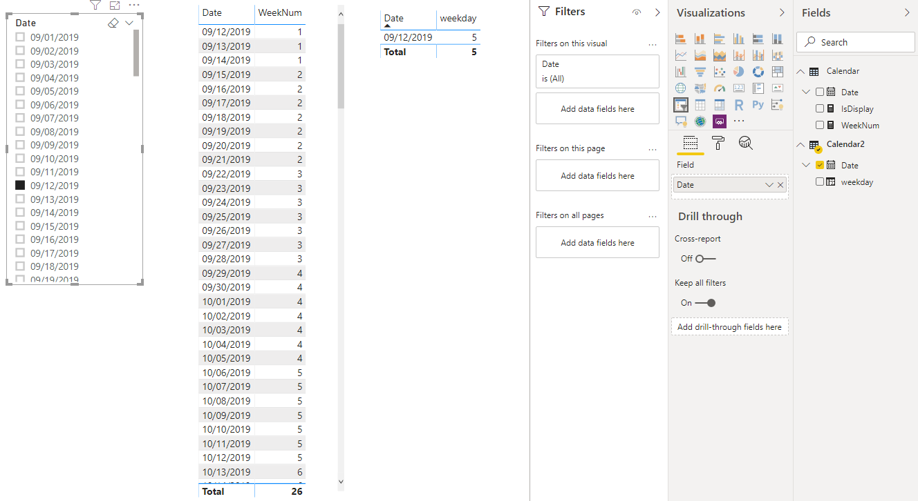The image size is (918, 501).
Task: Select the pie chart visualization icon
Action: pyautogui.click(x=739, y=72)
